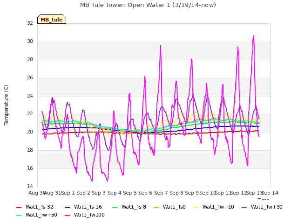Image resolution: width=298 pixels, height=224 pixels.
Task: Click the y-axis value 14
Action: coord(30,186)
